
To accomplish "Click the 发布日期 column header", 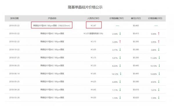I will click(x=14, y=18).
